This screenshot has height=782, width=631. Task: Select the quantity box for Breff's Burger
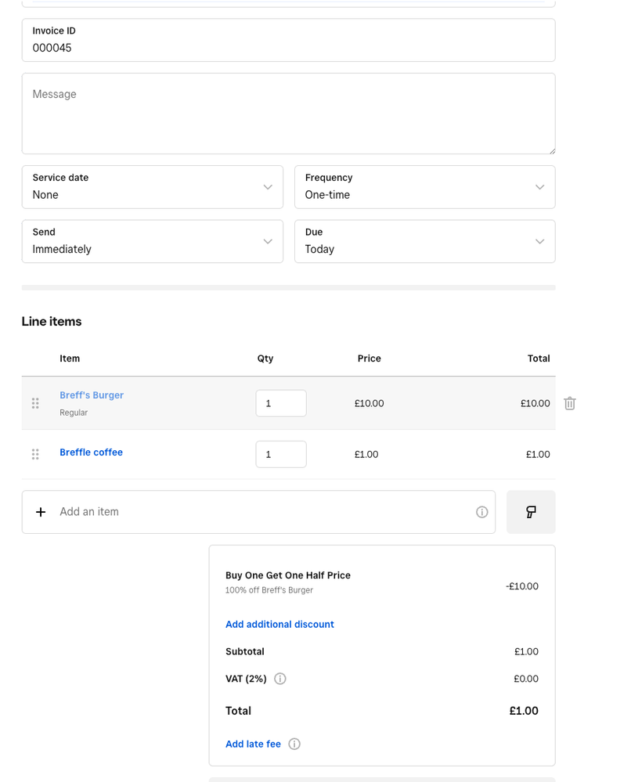click(x=281, y=403)
